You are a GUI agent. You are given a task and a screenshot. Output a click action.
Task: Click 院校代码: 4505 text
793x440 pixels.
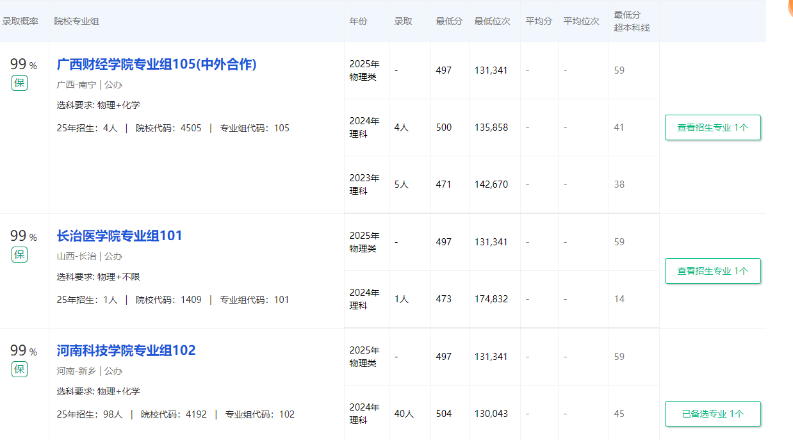coord(168,128)
